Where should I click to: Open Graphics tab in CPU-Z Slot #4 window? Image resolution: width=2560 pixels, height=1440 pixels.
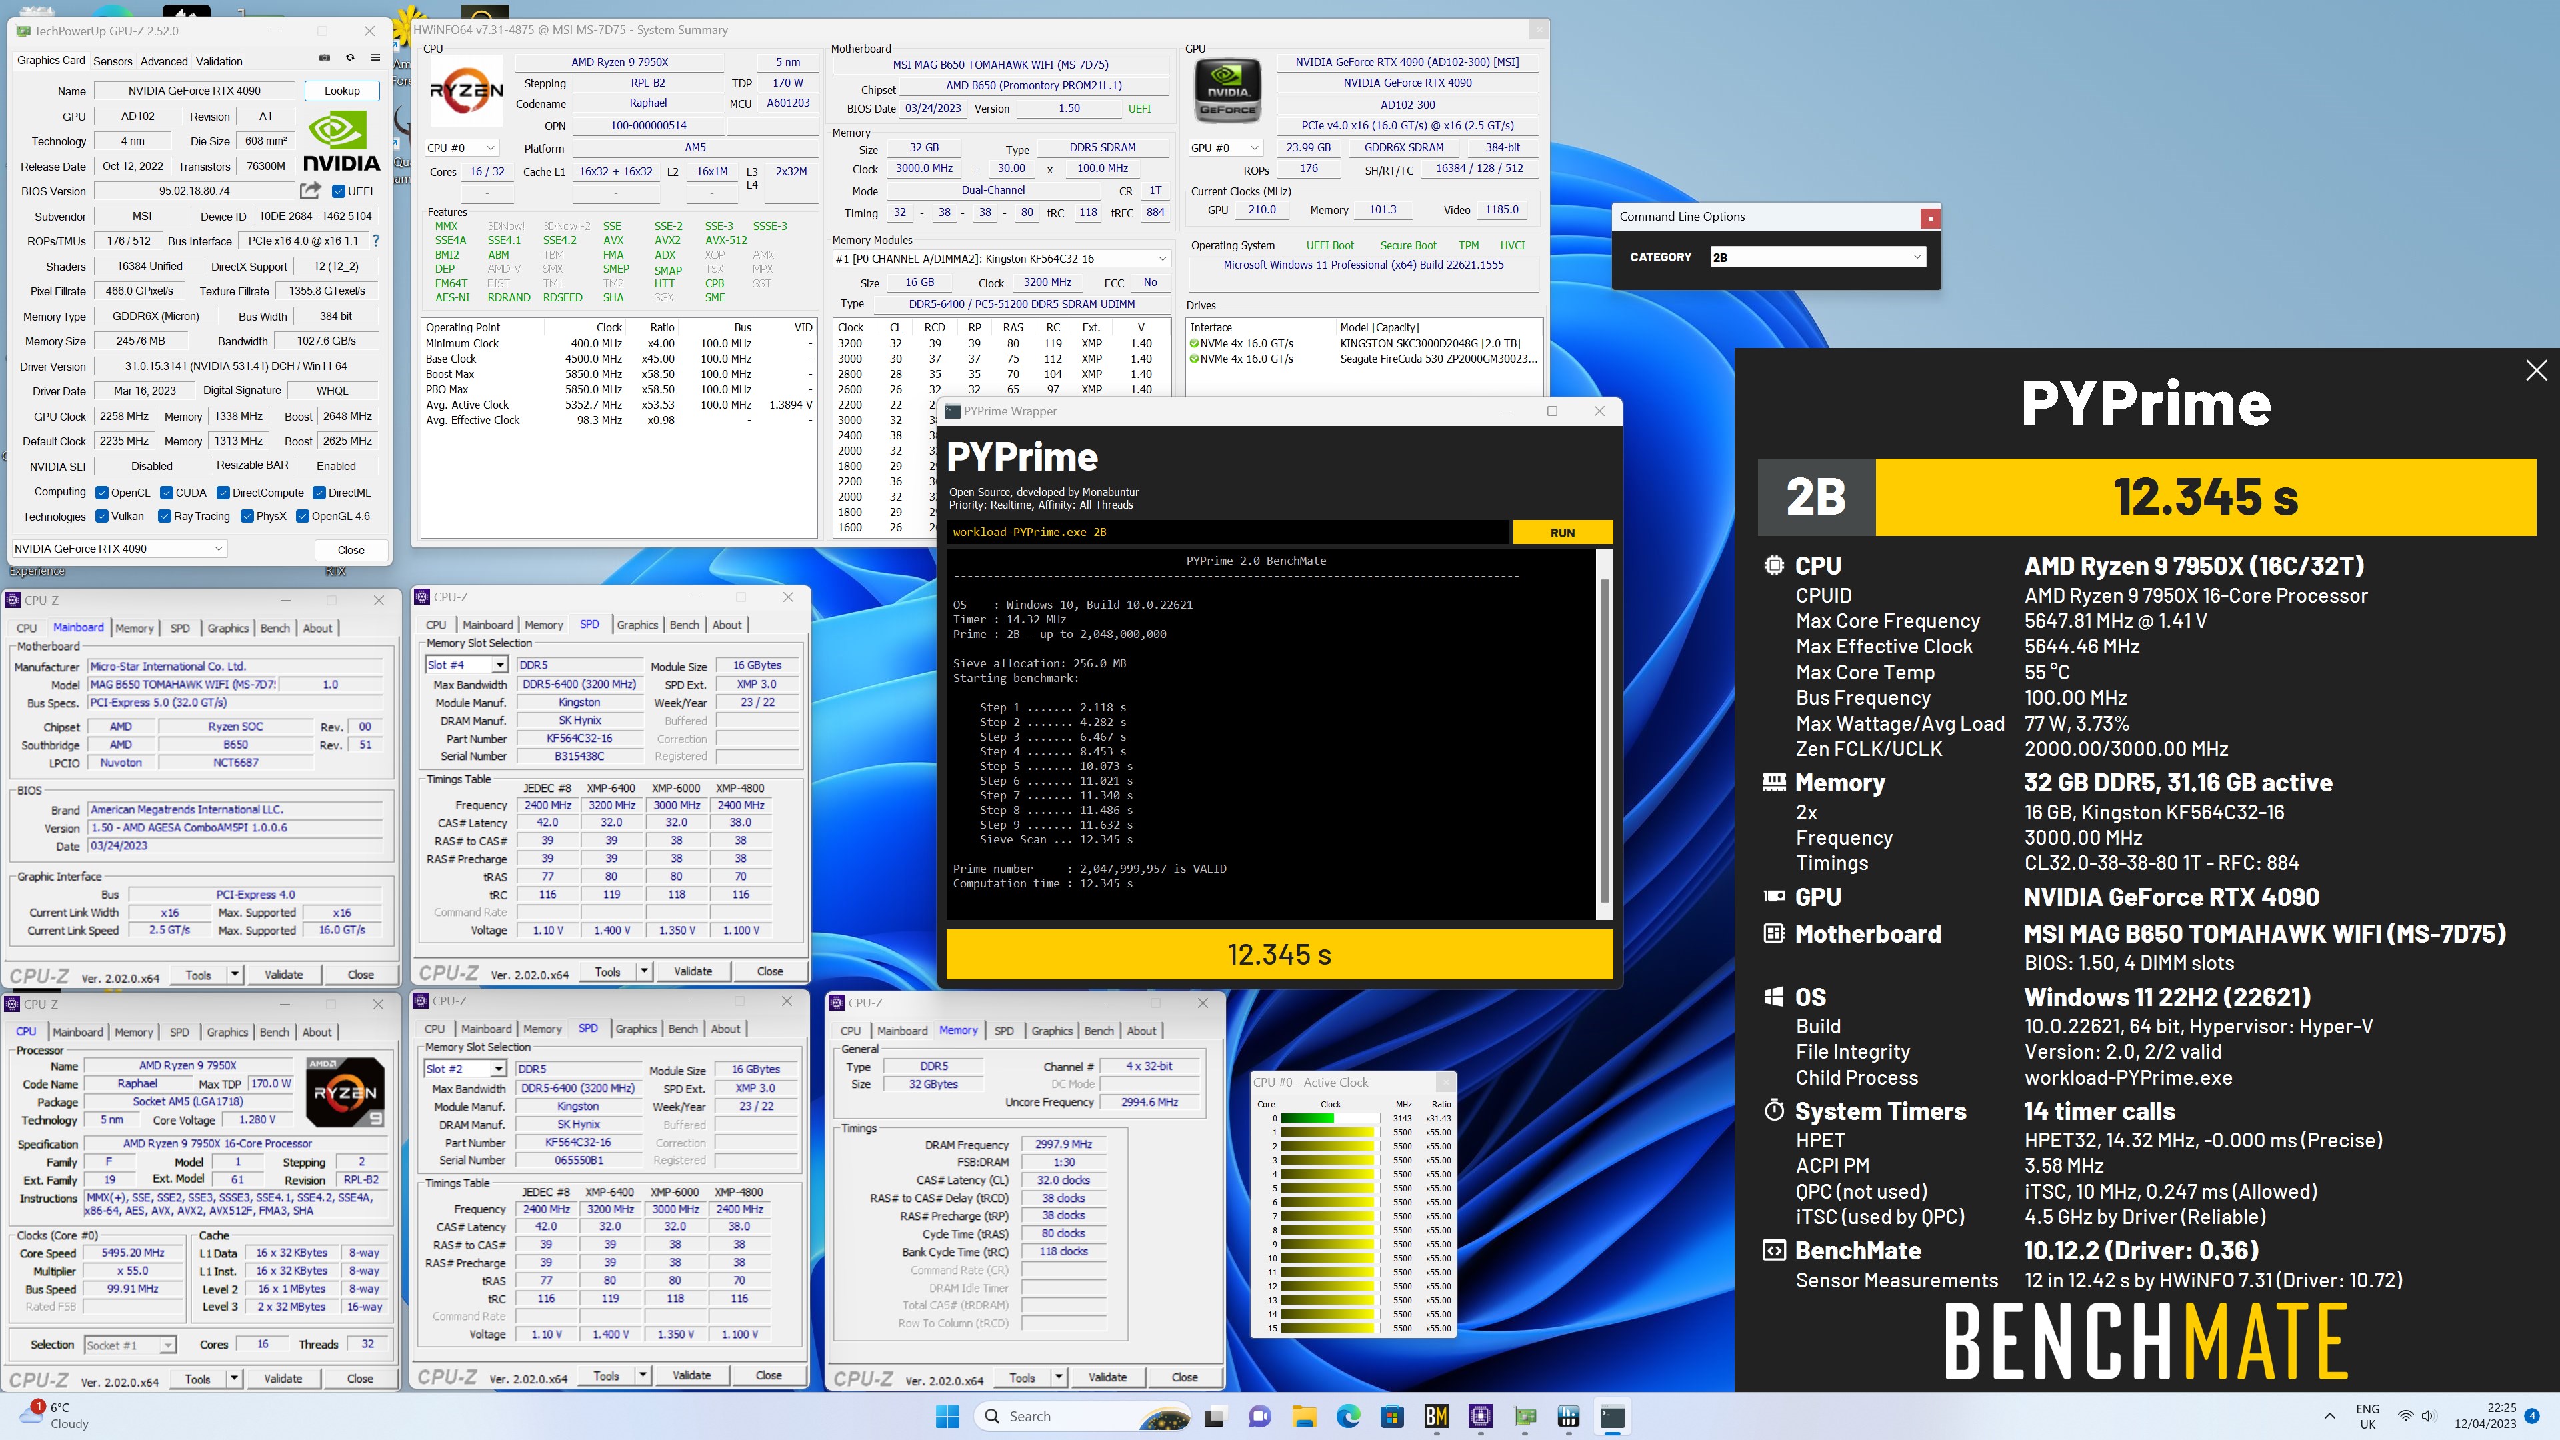[x=637, y=625]
